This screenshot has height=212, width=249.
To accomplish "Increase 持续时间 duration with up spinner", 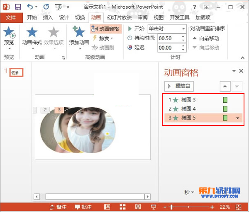I will 183,36.
